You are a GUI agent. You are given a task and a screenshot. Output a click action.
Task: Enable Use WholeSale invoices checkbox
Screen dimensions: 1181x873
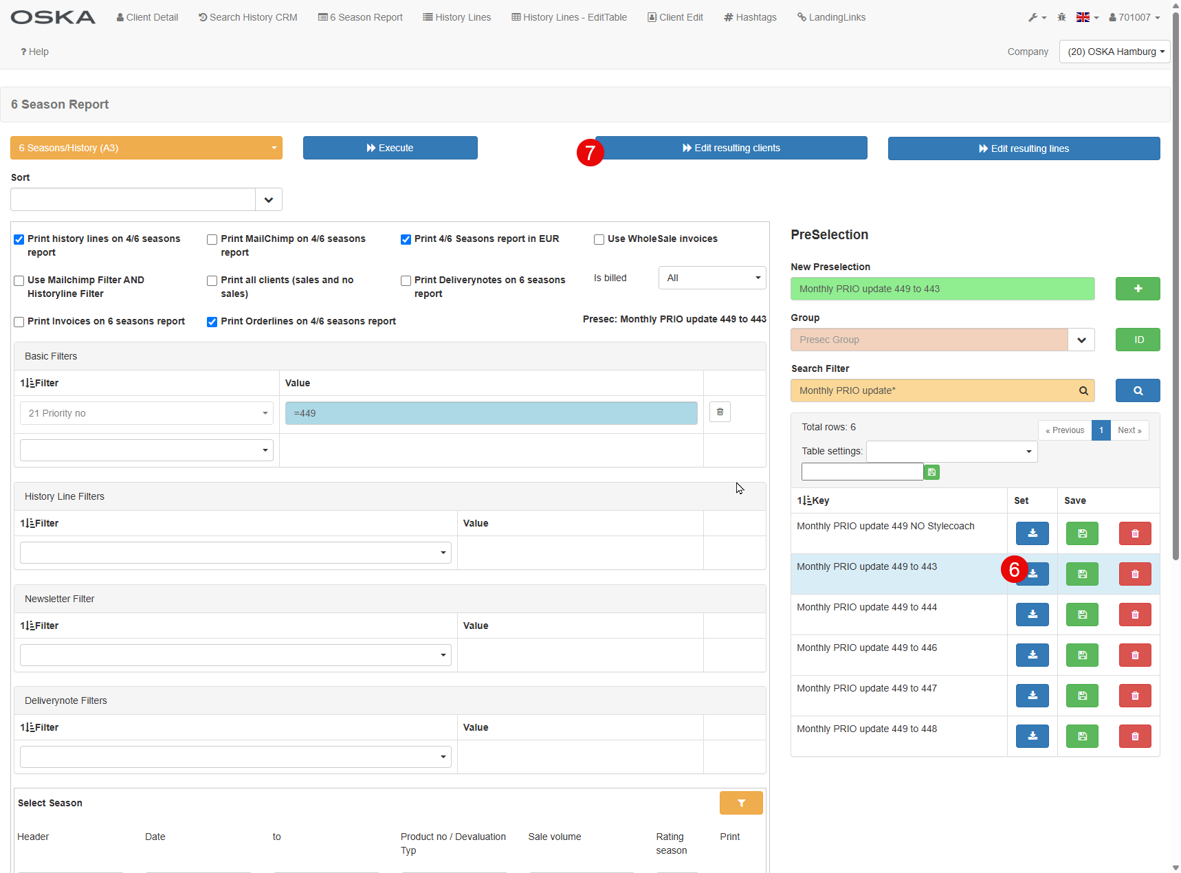(599, 239)
